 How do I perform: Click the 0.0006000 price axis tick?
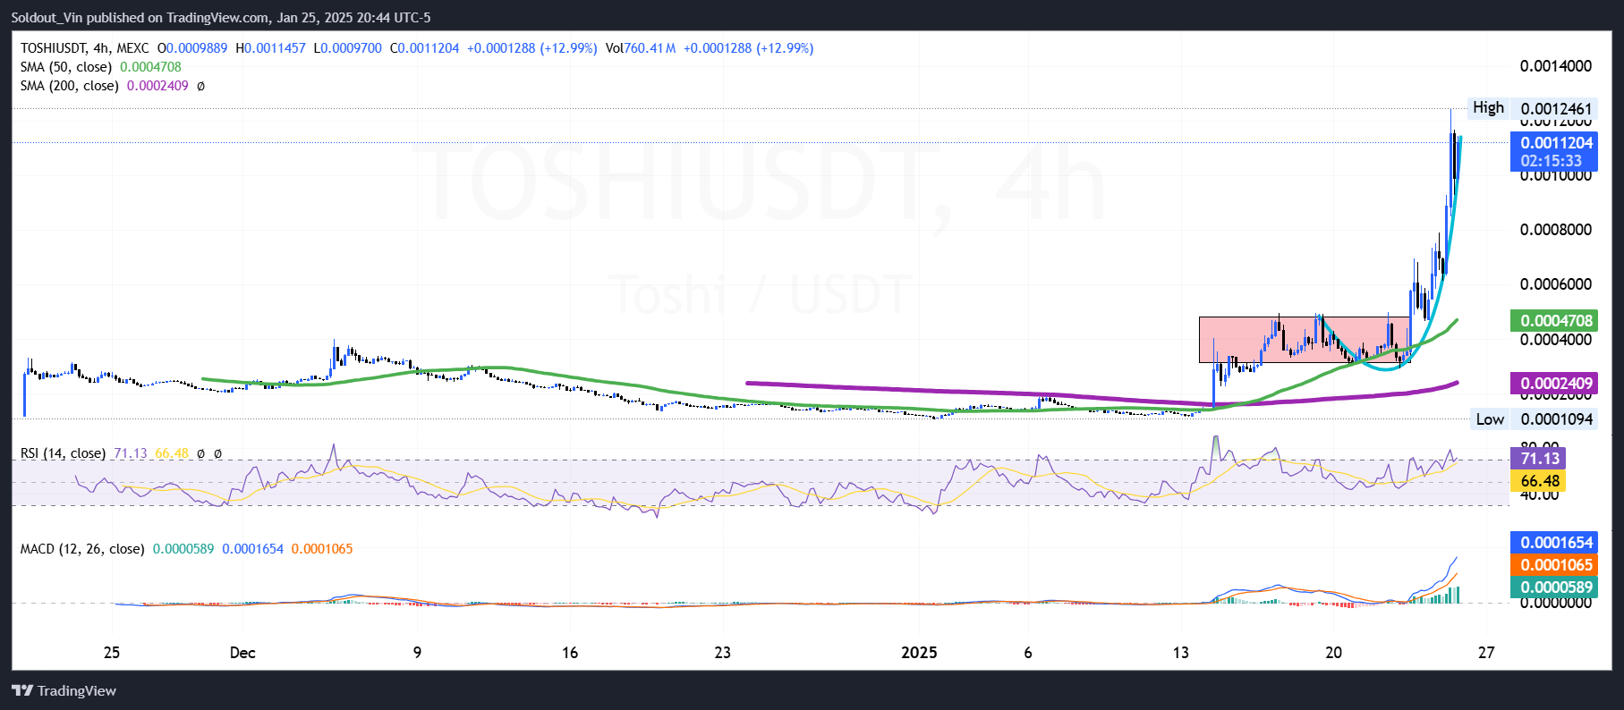(1556, 284)
